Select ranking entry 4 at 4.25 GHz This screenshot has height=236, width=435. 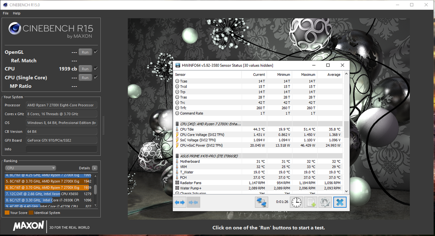click(48, 175)
